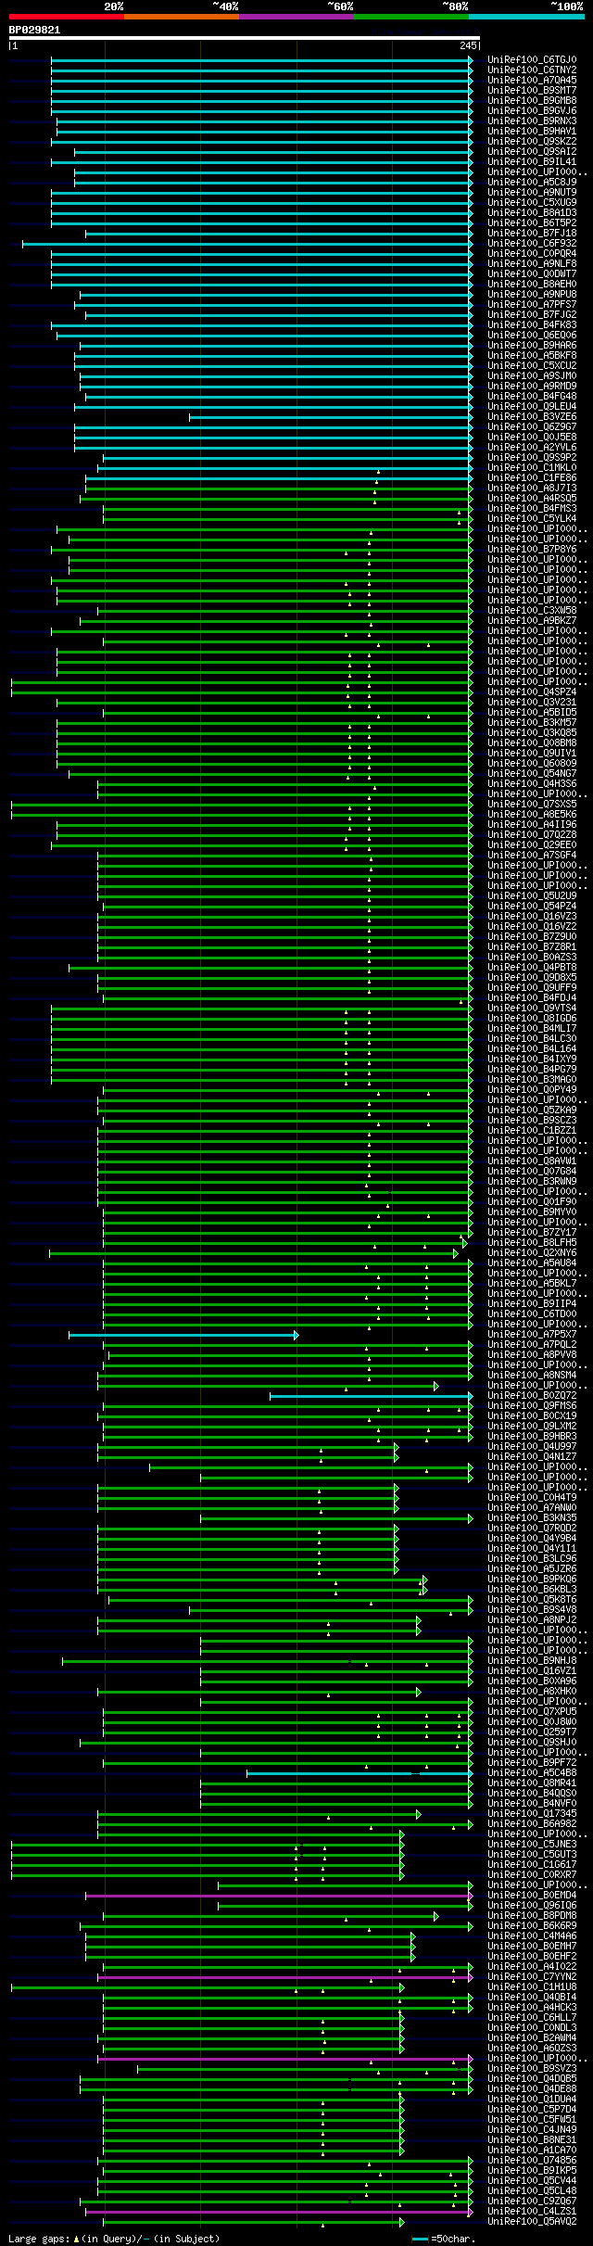Open hit UniRef100_B9GMB8

[532, 101]
